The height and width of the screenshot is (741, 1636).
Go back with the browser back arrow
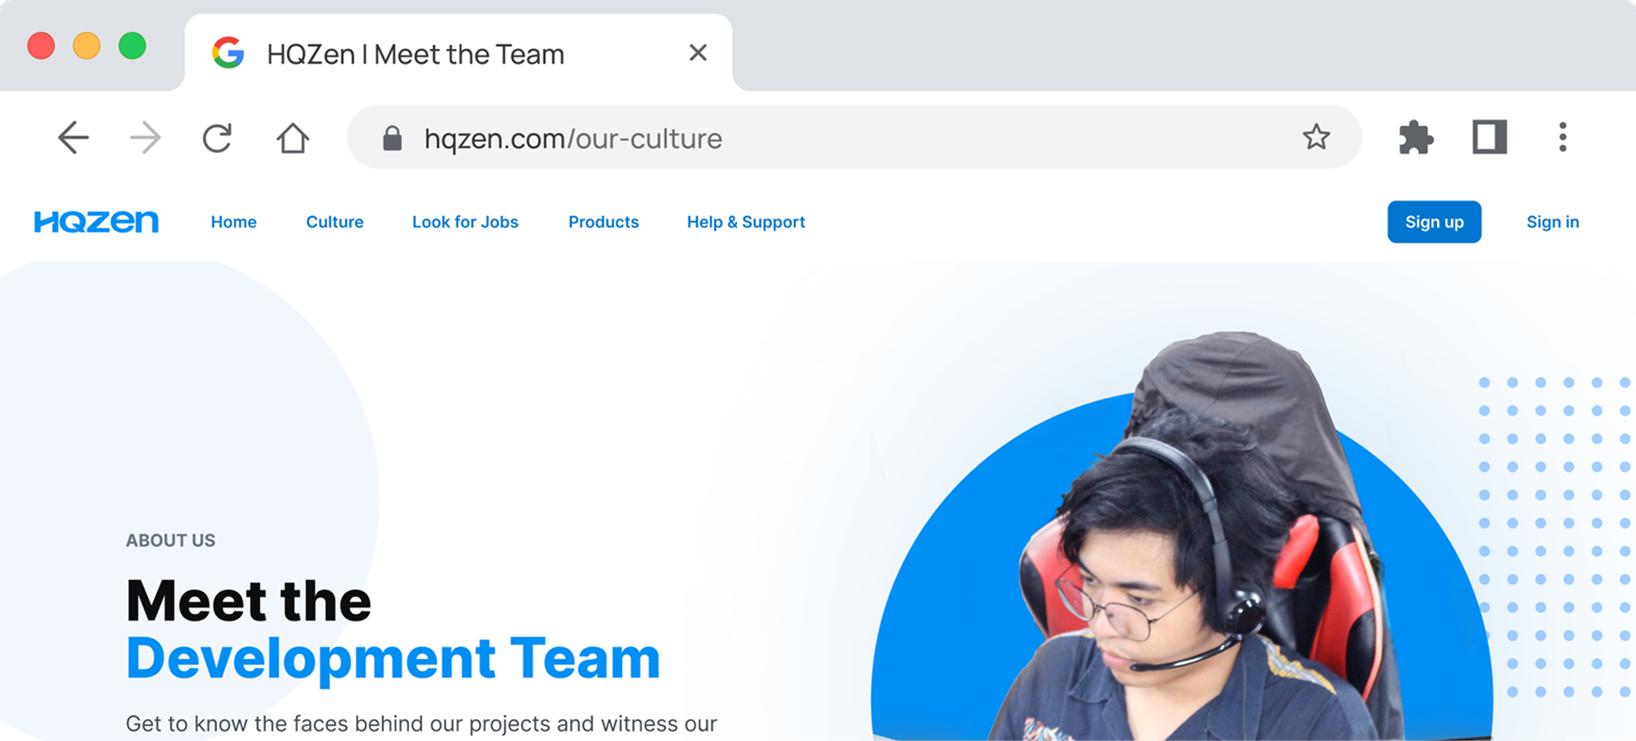pyautogui.click(x=73, y=137)
